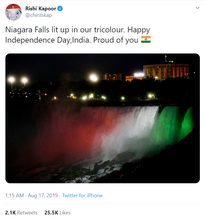Click the first line mentioning Niagara Falls

78,30
